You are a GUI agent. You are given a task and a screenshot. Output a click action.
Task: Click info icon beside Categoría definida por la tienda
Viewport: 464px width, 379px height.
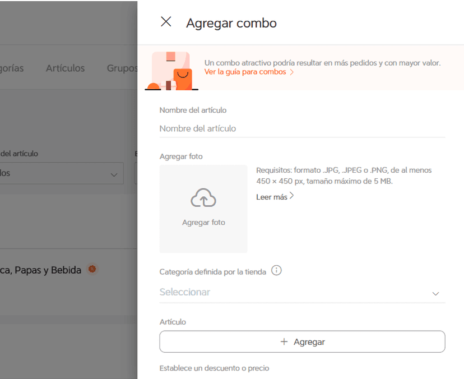pyautogui.click(x=276, y=271)
